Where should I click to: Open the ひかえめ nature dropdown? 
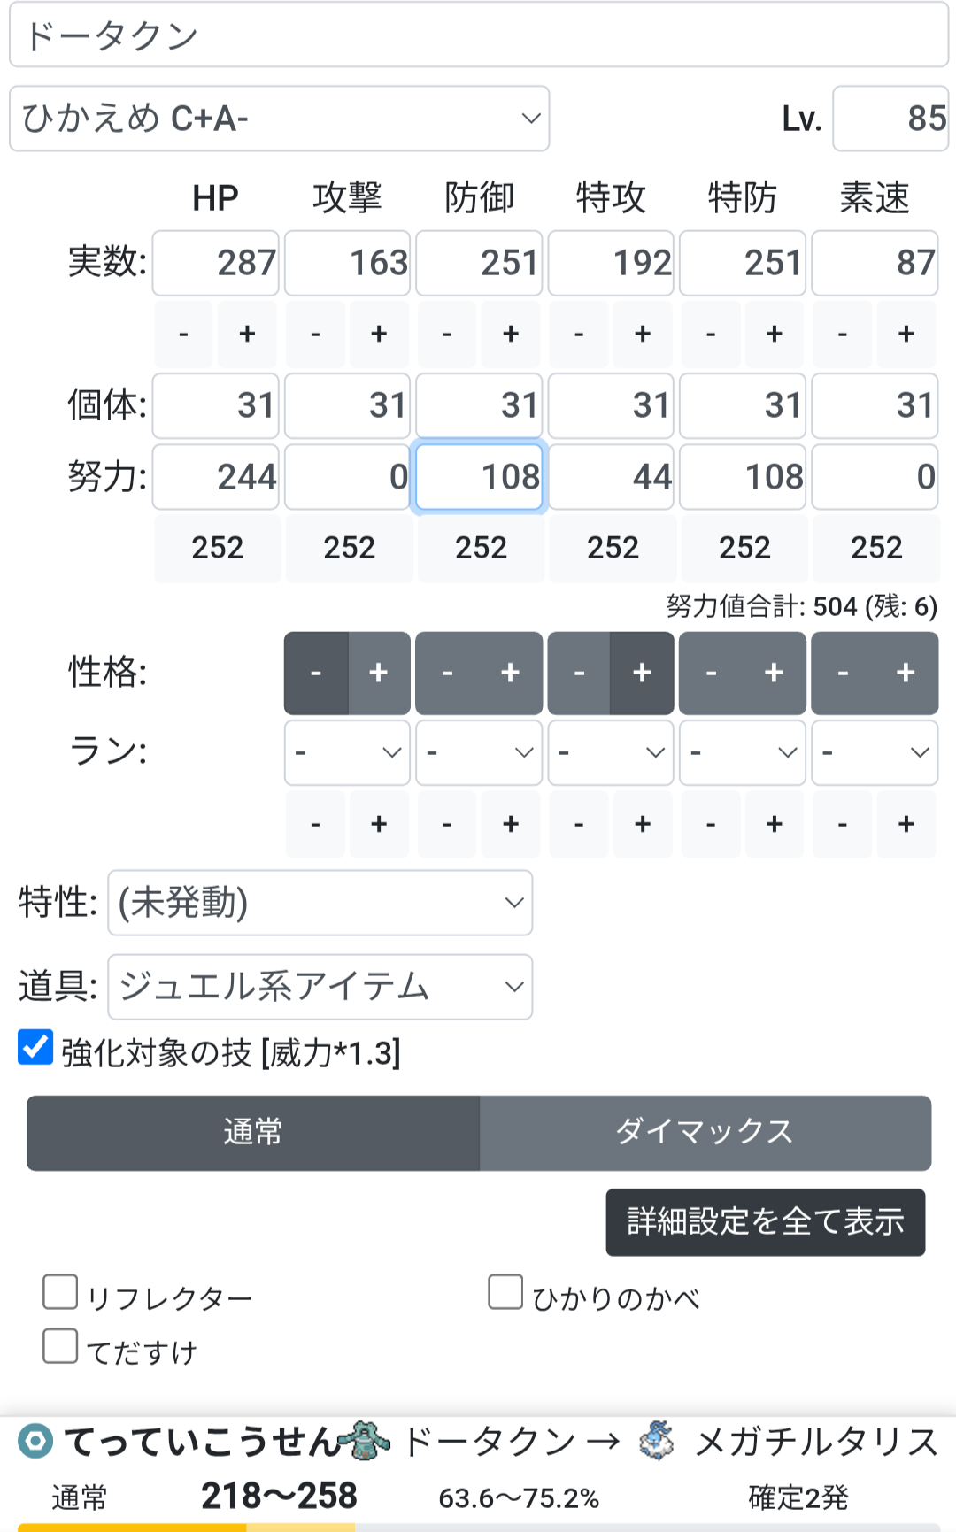tap(279, 119)
